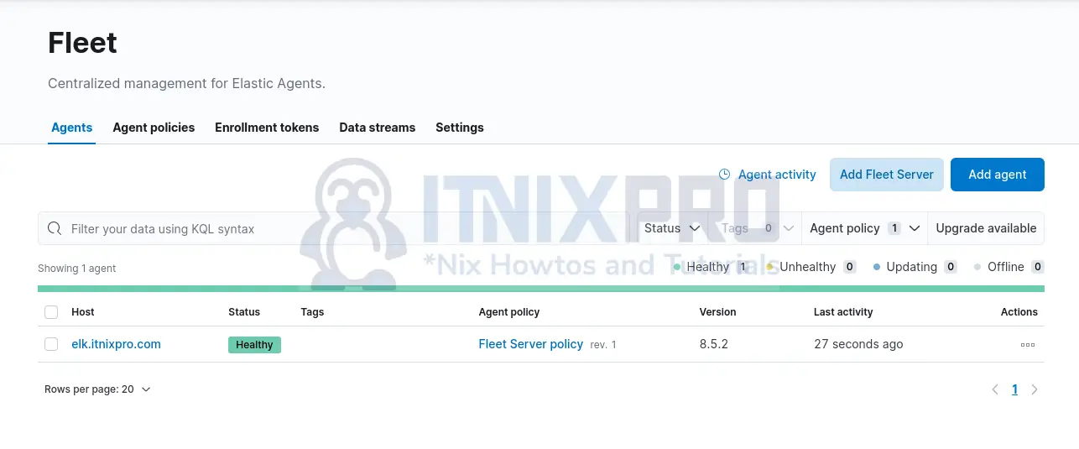Screen dimensions: 1079x449
Task: Click the green agent status progress bar
Action: 540,289
